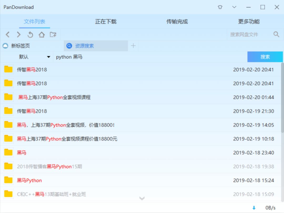Add a new tab with plus button
284x213 pixels.
pos(133,46)
